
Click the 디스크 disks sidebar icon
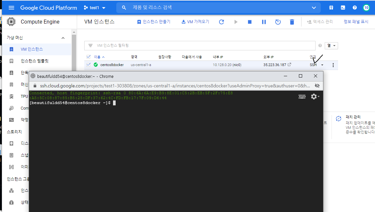[x=11, y=143]
